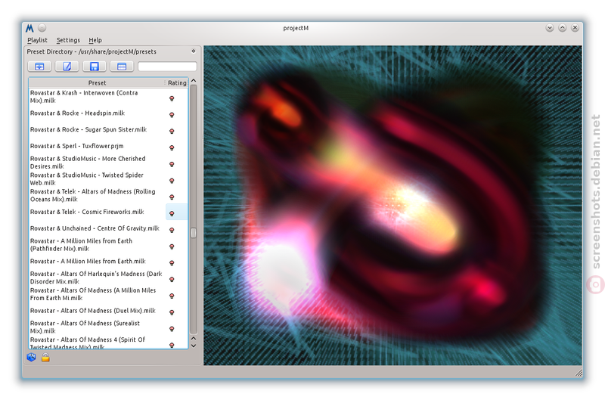
Task: Click the scroll-down arrow below the preset list
Action: click(194, 346)
